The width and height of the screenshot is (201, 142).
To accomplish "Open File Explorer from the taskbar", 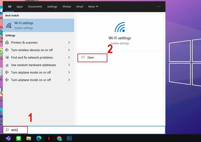I will [29, 138].
